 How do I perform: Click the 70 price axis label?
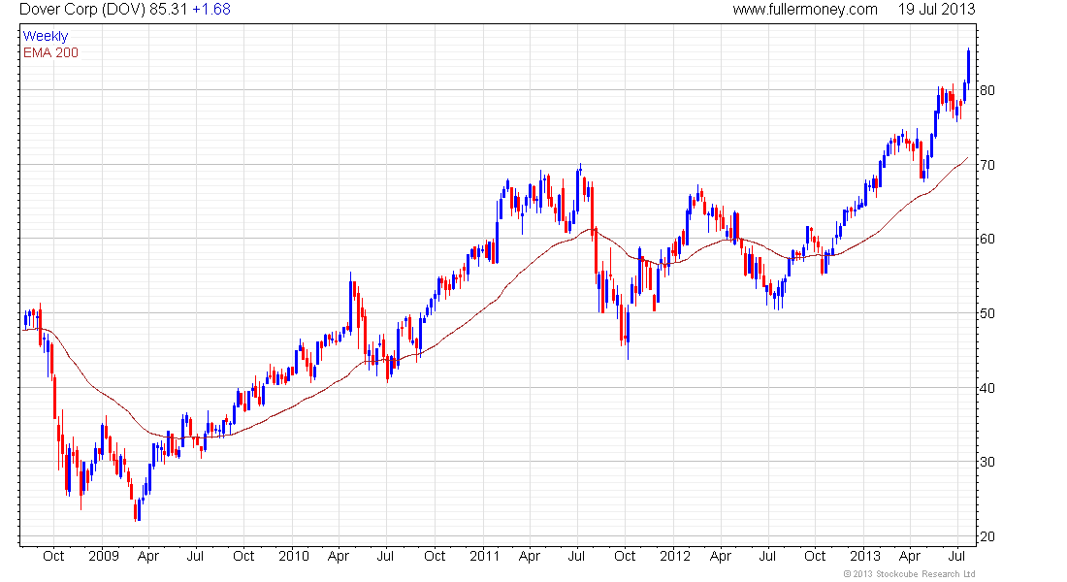click(x=986, y=166)
